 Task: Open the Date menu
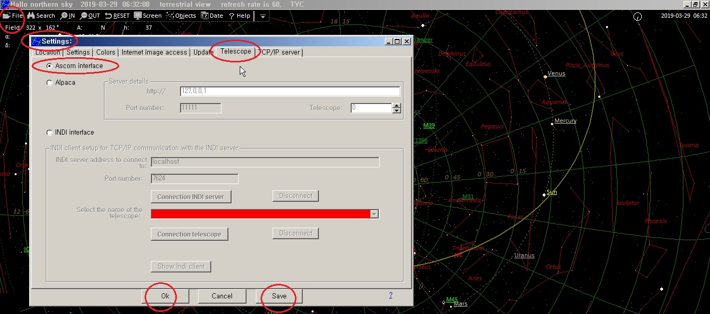(x=212, y=16)
